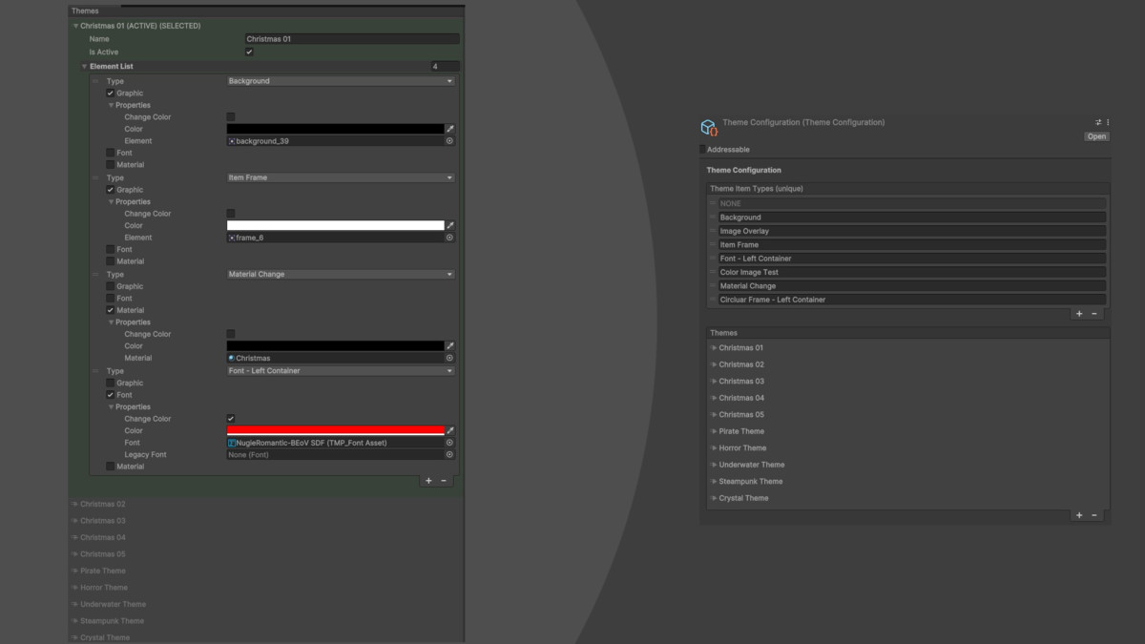Add a new Theme Item Type with the + button

[x=1079, y=313]
